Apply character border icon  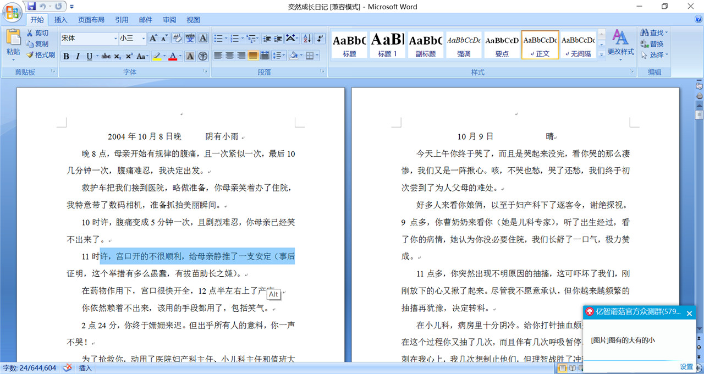pos(203,38)
